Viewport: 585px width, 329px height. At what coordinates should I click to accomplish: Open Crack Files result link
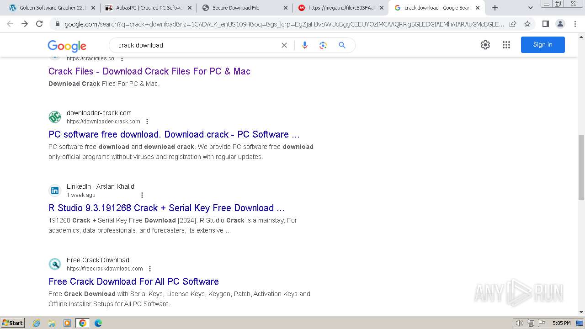(x=149, y=71)
